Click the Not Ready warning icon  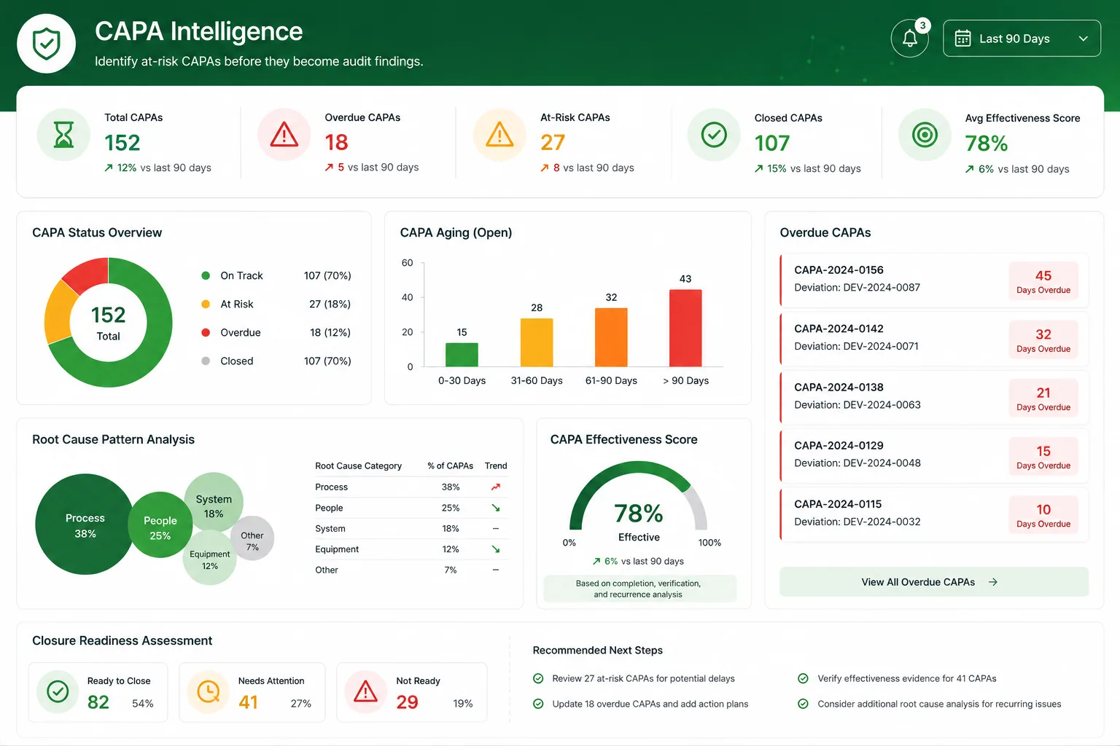pyautogui.click(x=365, y=691)
